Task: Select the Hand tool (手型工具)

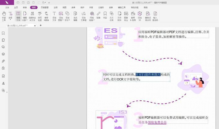Action: coord(4,16)
